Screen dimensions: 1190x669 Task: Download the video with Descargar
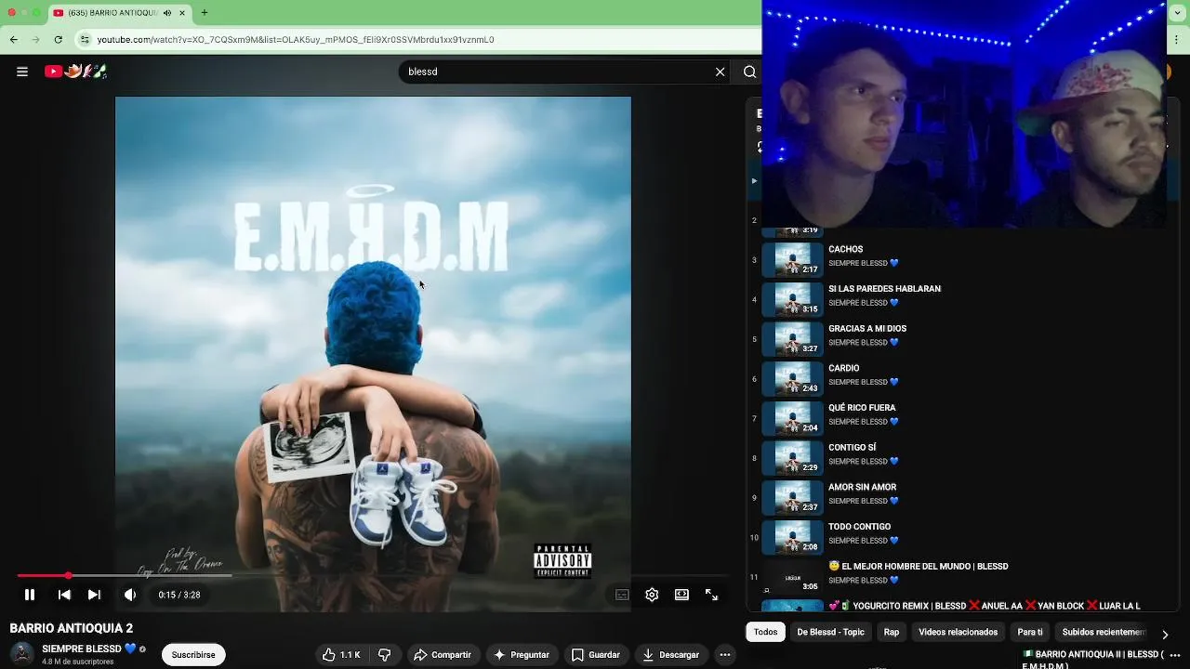670,655
